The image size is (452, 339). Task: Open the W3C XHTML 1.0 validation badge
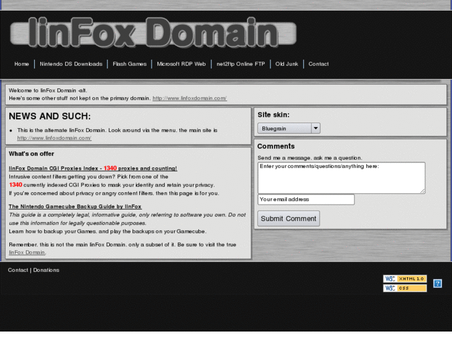pos(405,279)
